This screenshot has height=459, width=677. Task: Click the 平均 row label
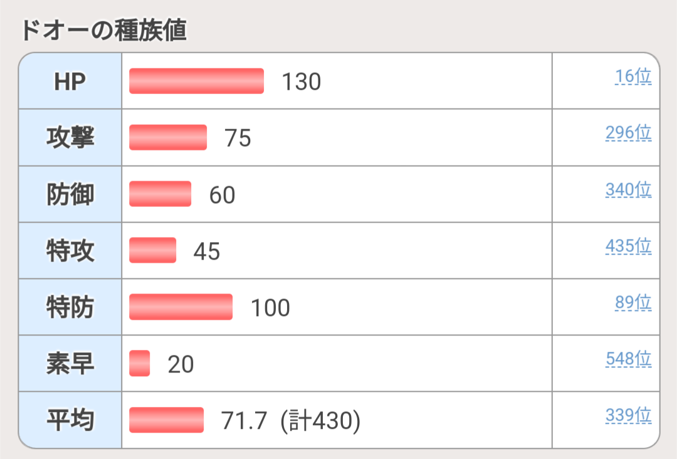[70, 420]
